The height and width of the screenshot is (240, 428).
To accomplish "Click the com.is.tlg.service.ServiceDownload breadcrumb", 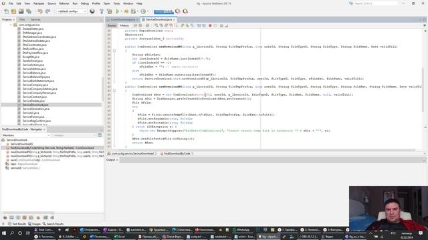I will 132,153.
